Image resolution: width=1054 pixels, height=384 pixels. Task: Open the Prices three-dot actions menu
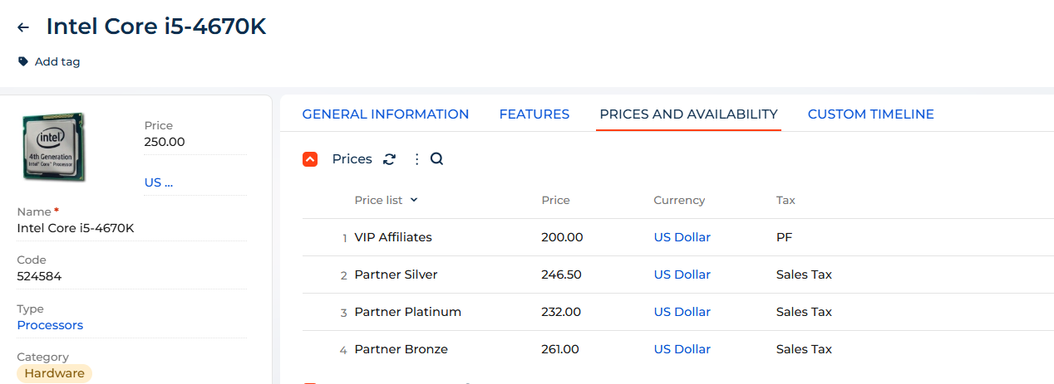(x=416, y=159)
